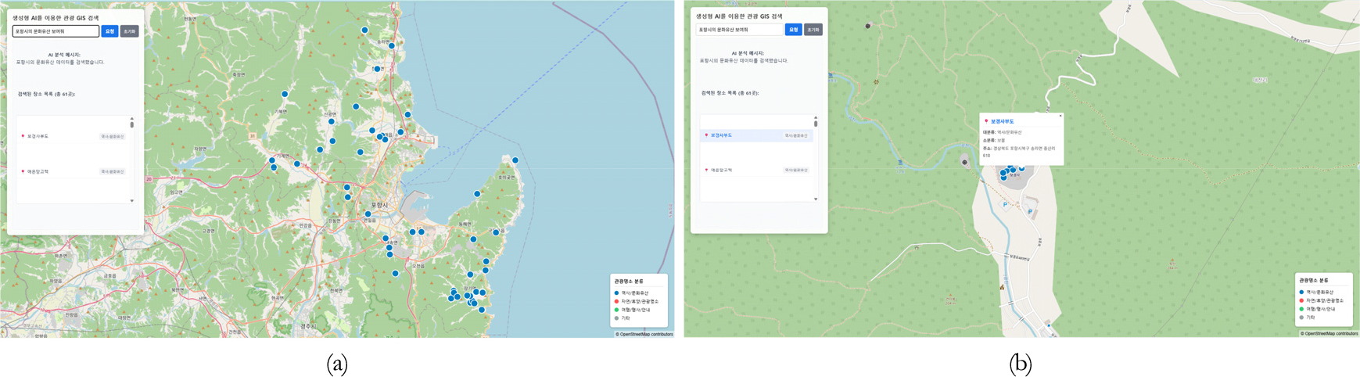Click the red 자연/휴양/관광명소 legend dot in panel (a)
The height and width of the screenshot is (377, 1360).
click(616, 301)
